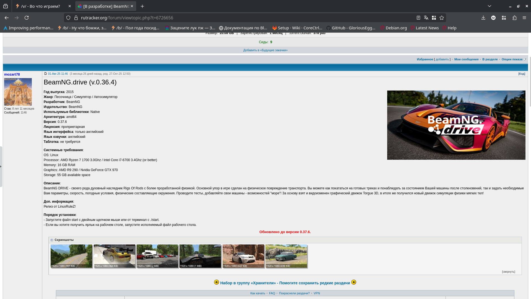The height and width of the screenshot is (299, 531).
Task: Collapse the Скриншоты spoiler box
Action: click(x=52, y=240)
